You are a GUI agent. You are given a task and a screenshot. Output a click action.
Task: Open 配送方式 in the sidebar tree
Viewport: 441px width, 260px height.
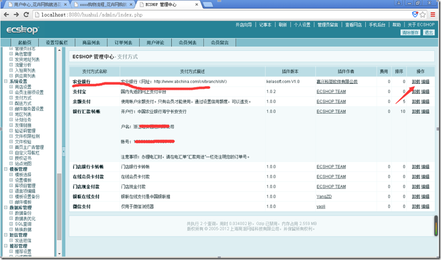pyautogui.click(x=23, y=103)
